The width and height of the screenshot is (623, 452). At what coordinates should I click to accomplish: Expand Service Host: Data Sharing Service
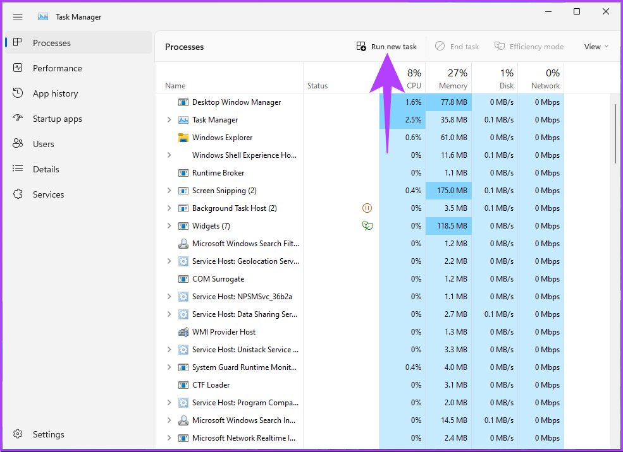[170, 314]
